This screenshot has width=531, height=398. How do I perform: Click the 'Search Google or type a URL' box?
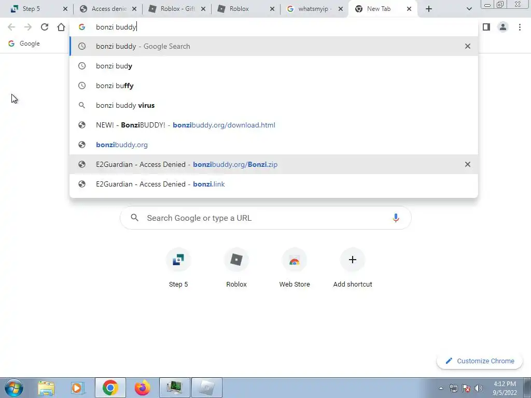pos(265,218)
